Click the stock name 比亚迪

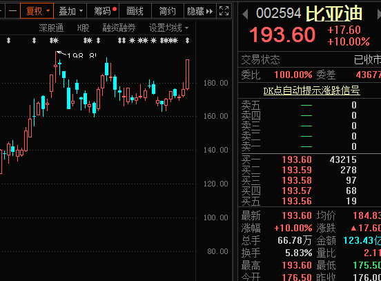click(x=334, y=13)
